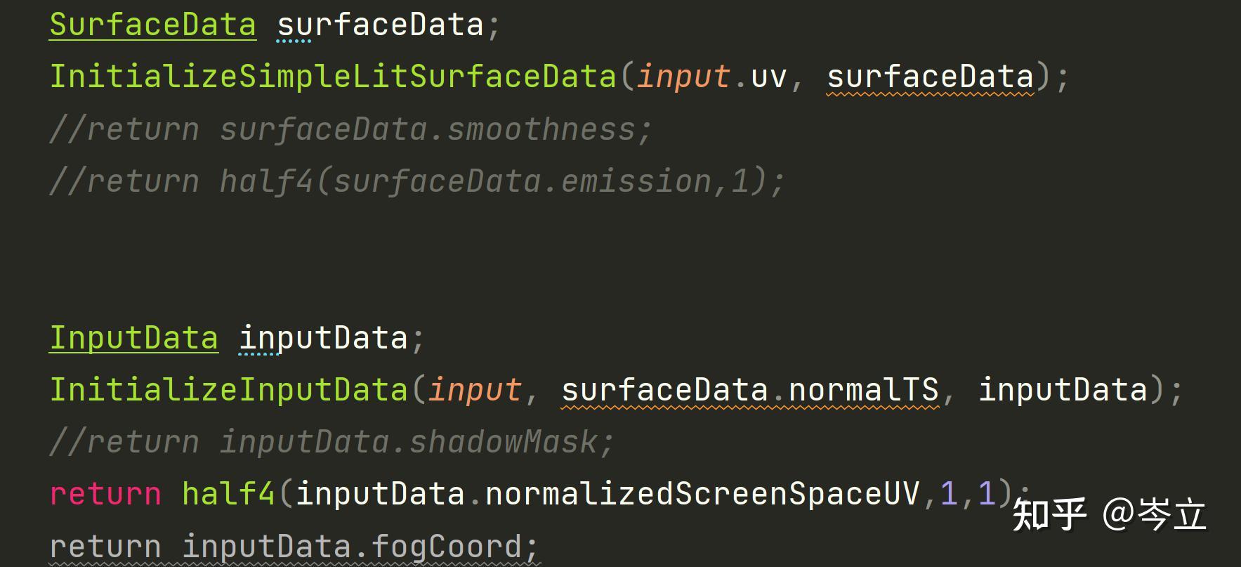Click the commented inputData.shadowMask line
Image resolution: width=1241 pixels, height=567 pixels.
click(x=331, y=442)
